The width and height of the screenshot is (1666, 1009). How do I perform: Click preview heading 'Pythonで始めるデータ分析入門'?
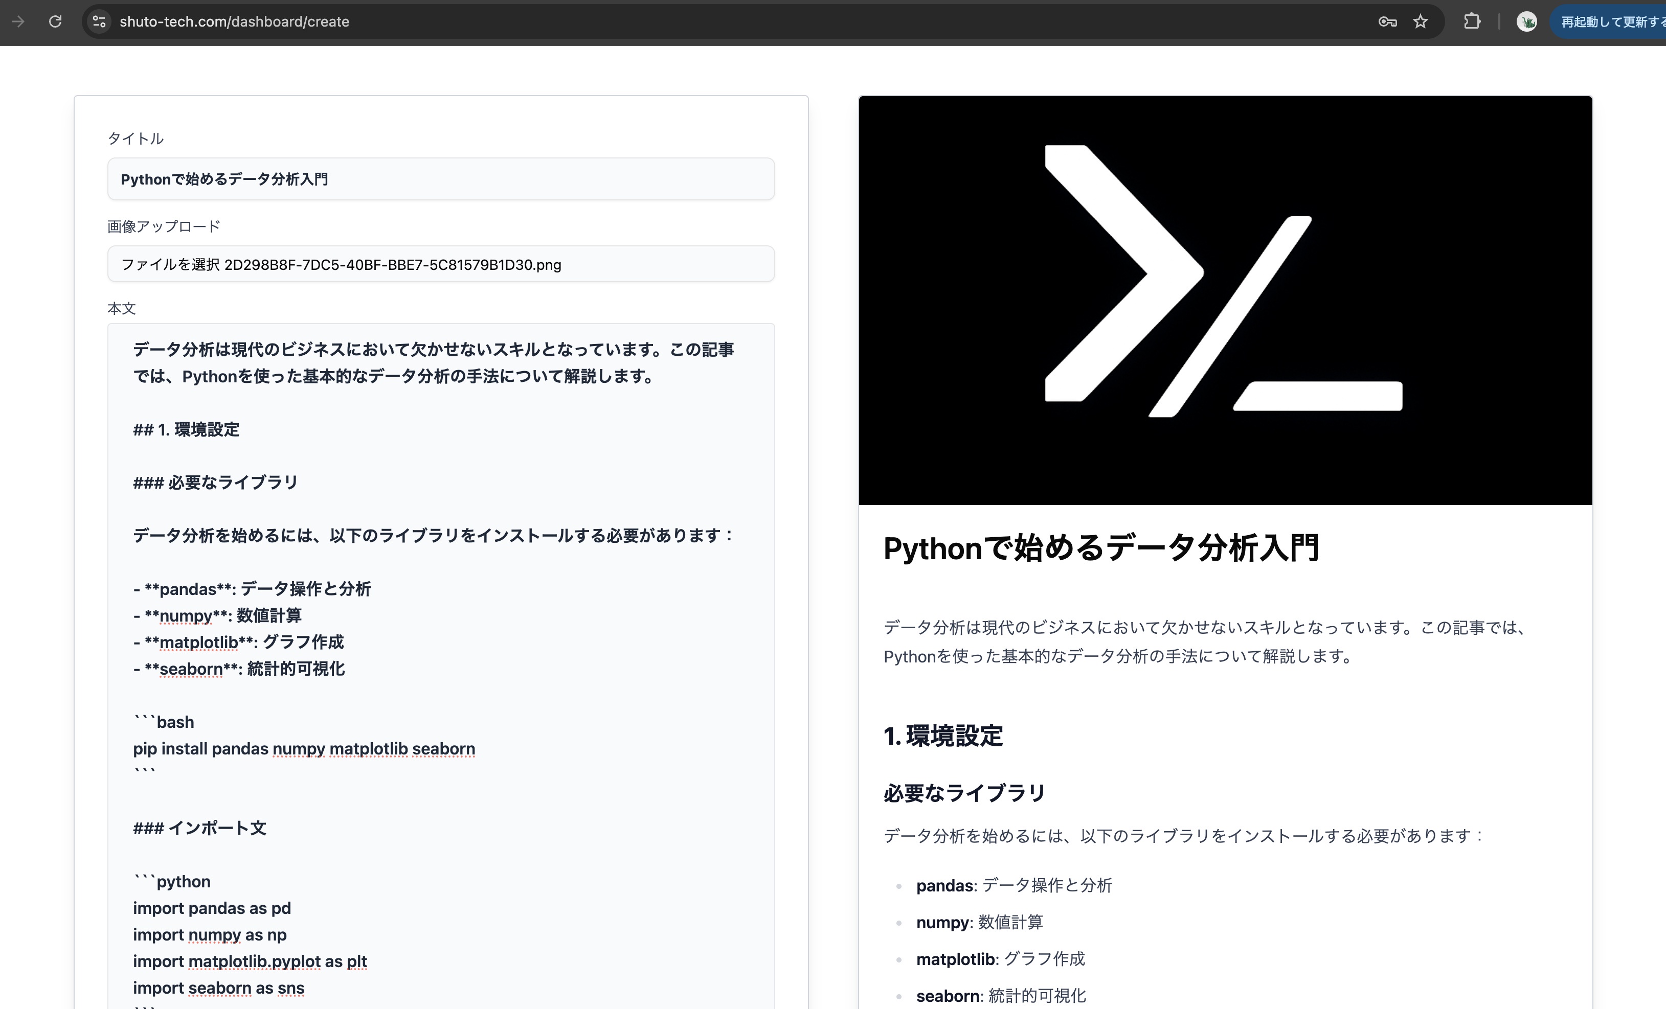pyautogui.click(x=1101, y=547)
